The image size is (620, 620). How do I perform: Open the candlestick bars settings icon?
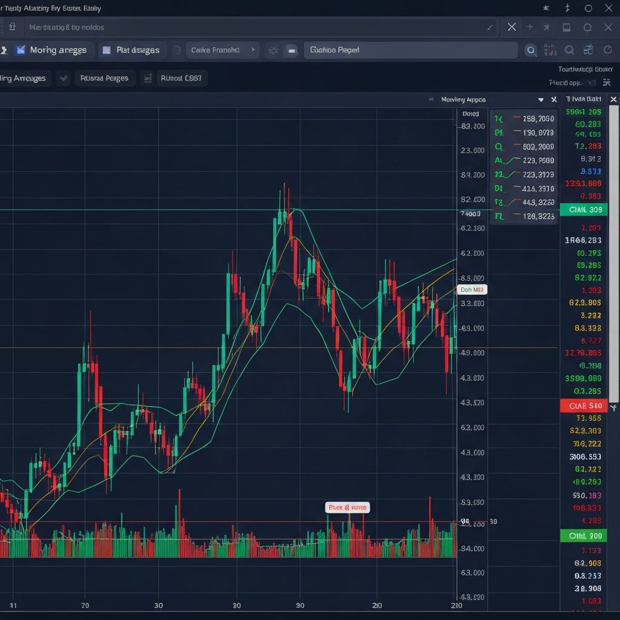click(x=550, y=50)
